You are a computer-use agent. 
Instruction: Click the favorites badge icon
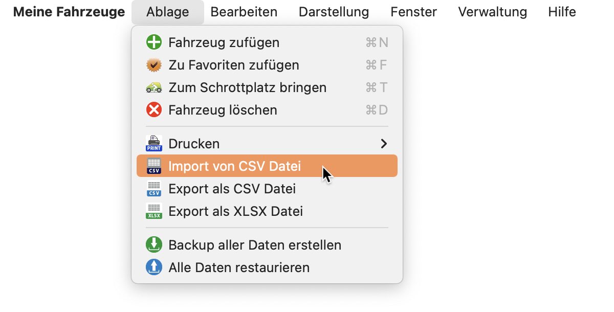click(154, 65)
